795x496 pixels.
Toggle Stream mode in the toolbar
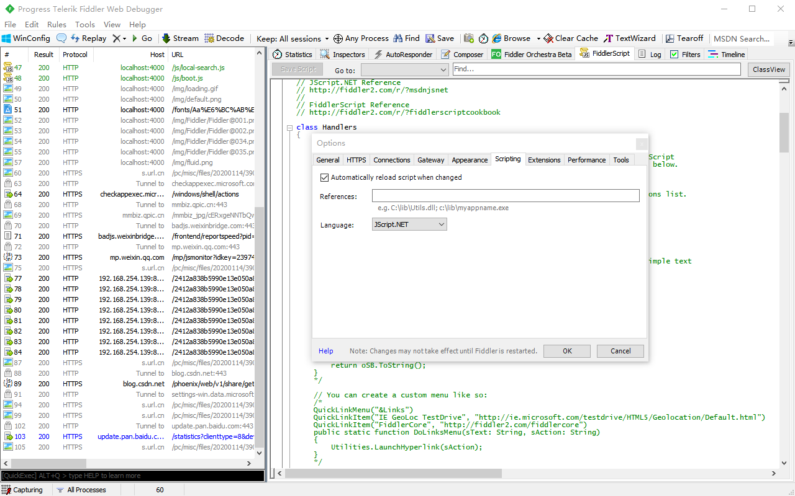click(x=180, y=38)
